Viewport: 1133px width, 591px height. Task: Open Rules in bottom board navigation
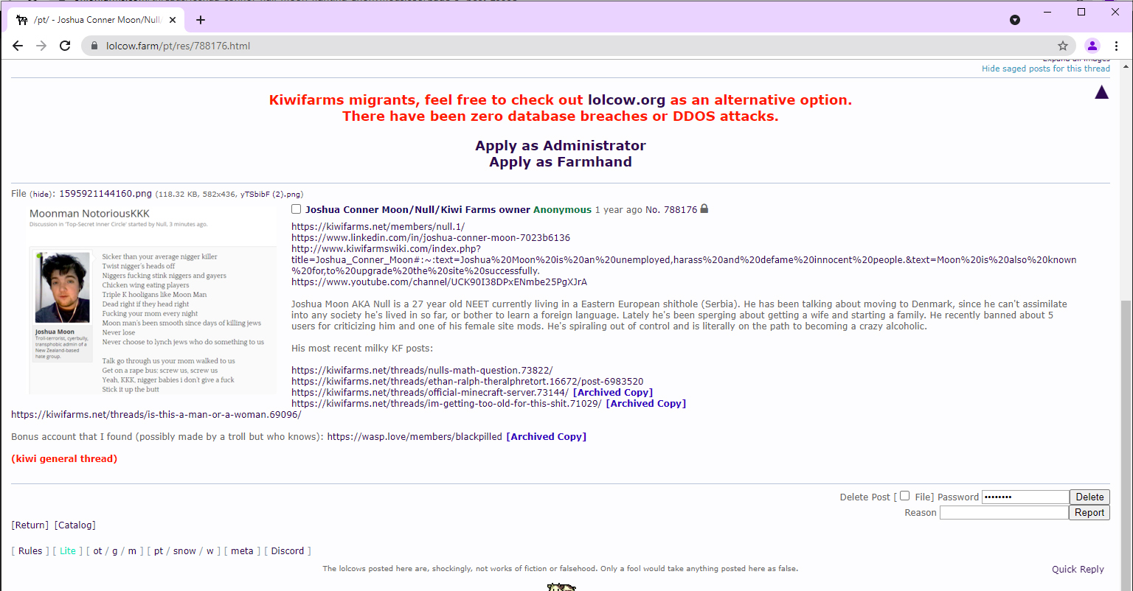(30, 551)
